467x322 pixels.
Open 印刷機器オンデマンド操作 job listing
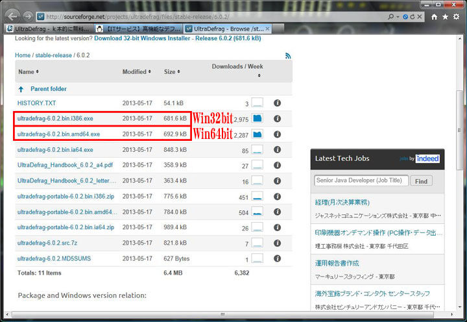pyautogui.click(x=378, y=233)
